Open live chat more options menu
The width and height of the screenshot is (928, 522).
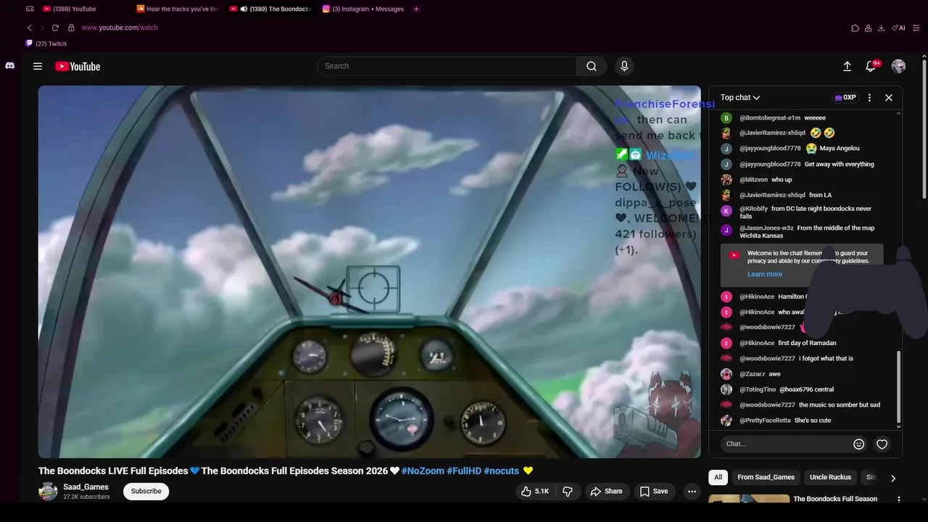869,97
